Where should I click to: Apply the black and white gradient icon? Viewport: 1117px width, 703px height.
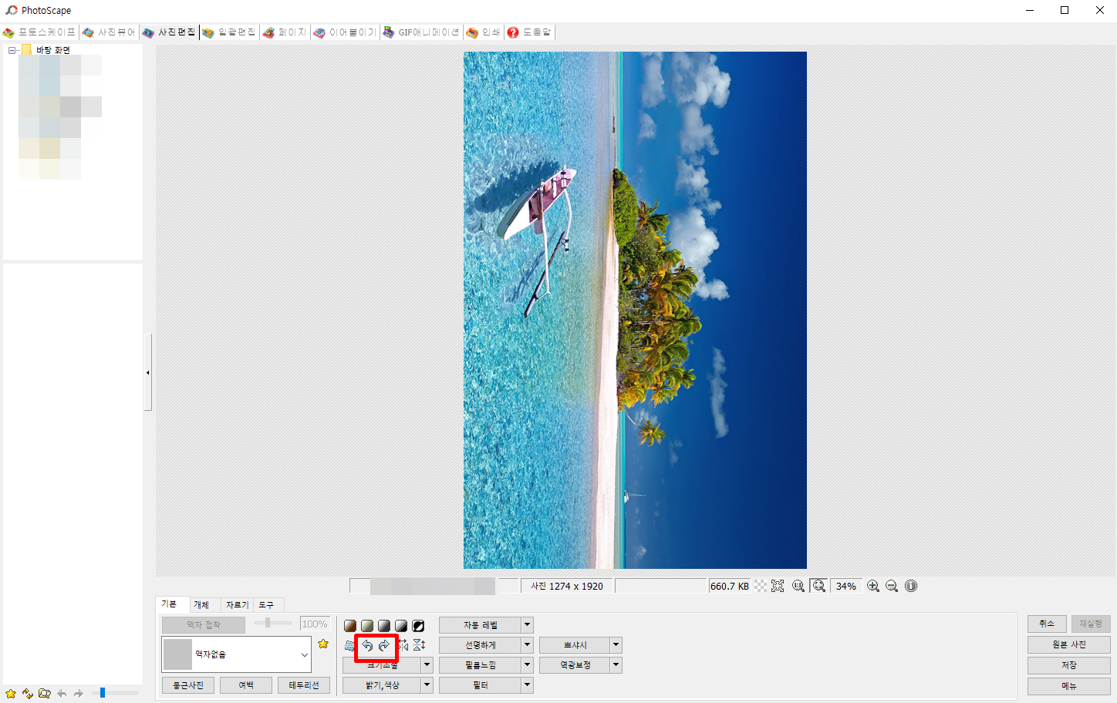pyautogui.click(x=401, y=626)
